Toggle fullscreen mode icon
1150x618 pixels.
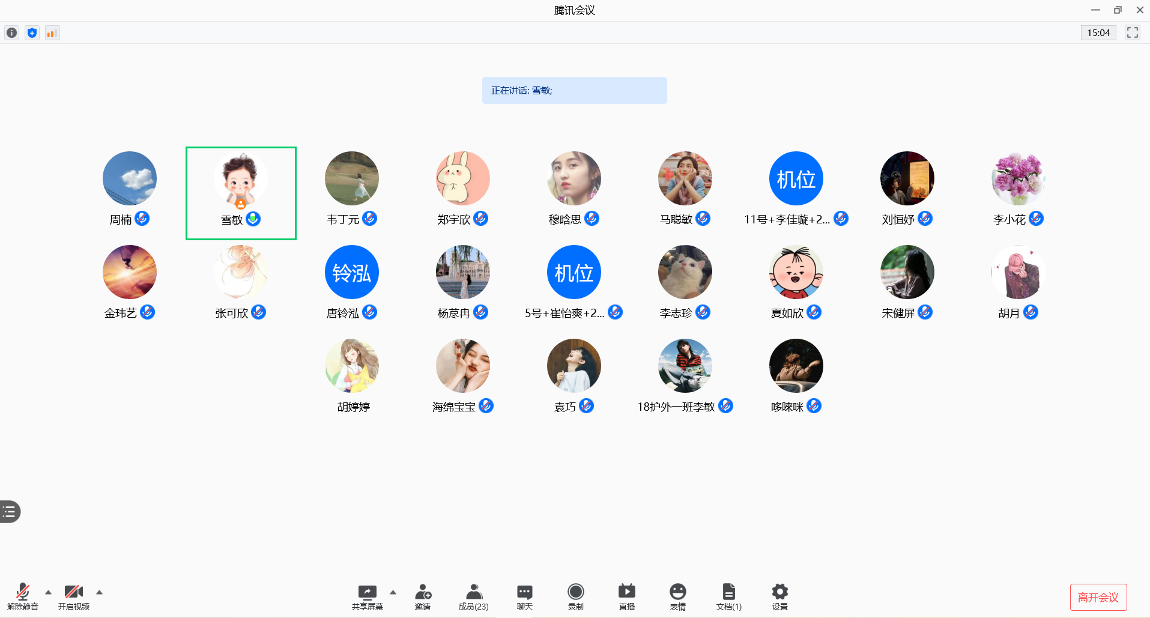1132,33
